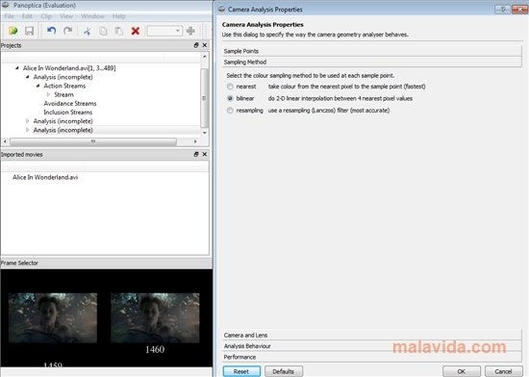Select the bilinear sampling radio button
The image size is (529, 377).
pos(230,98)
